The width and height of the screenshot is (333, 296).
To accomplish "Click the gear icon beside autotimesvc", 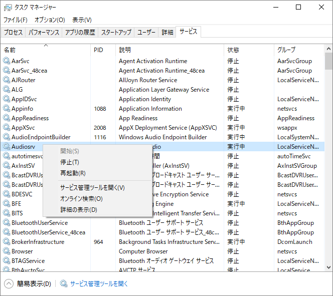I will (7, 156).
